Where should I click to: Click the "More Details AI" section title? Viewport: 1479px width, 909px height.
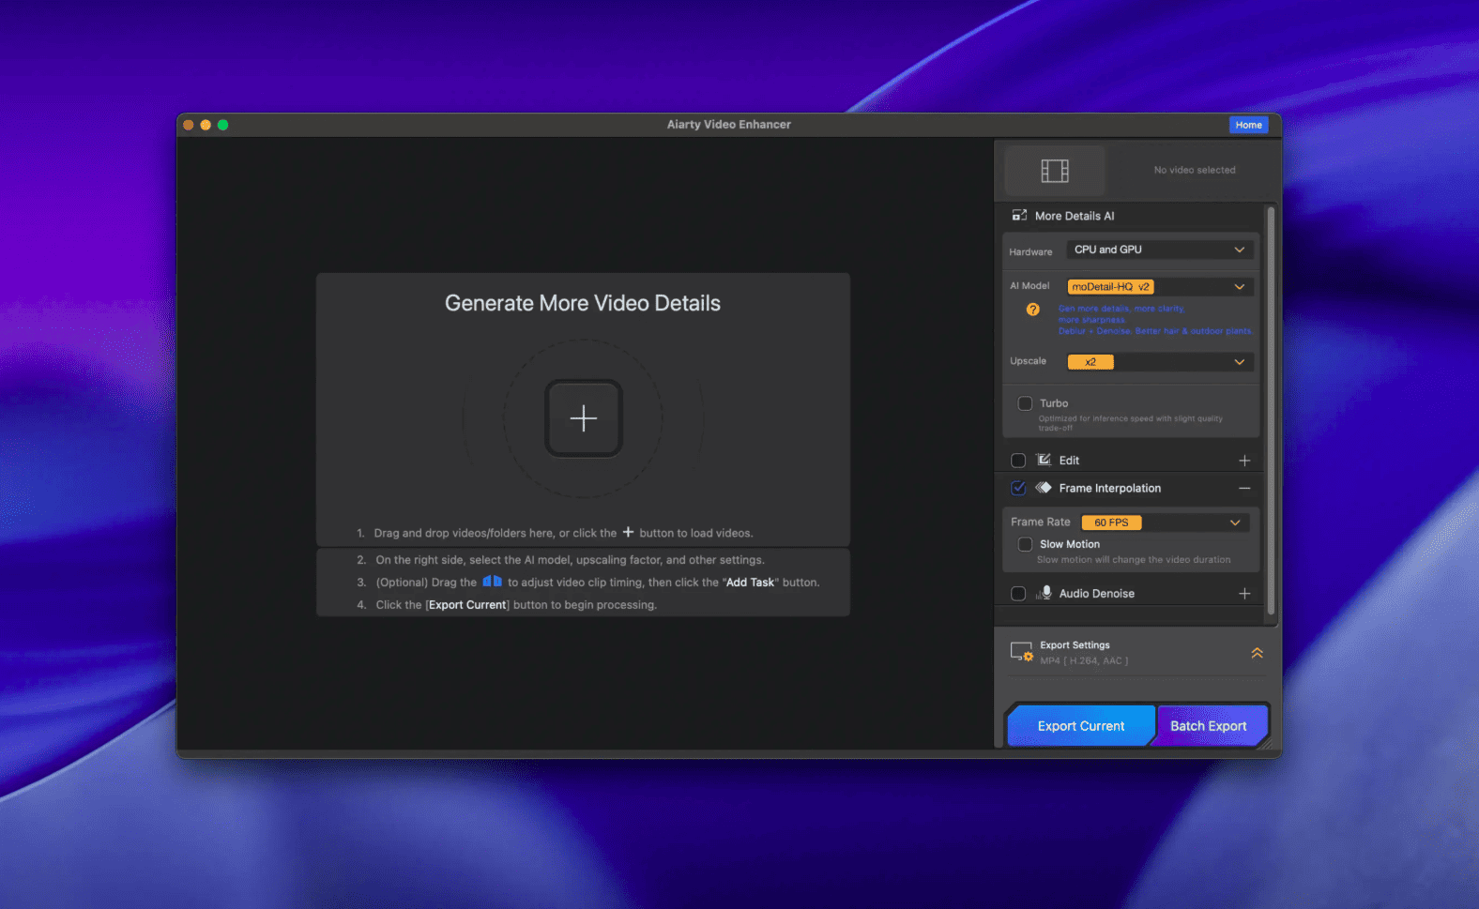click(1075, 216)
